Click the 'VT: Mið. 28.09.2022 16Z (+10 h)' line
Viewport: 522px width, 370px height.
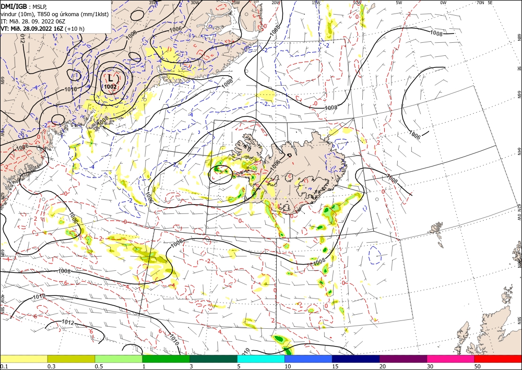tap(43, 29)
